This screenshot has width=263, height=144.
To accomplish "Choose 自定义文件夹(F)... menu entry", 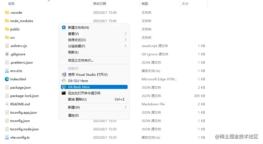I will tap(94, 60).
